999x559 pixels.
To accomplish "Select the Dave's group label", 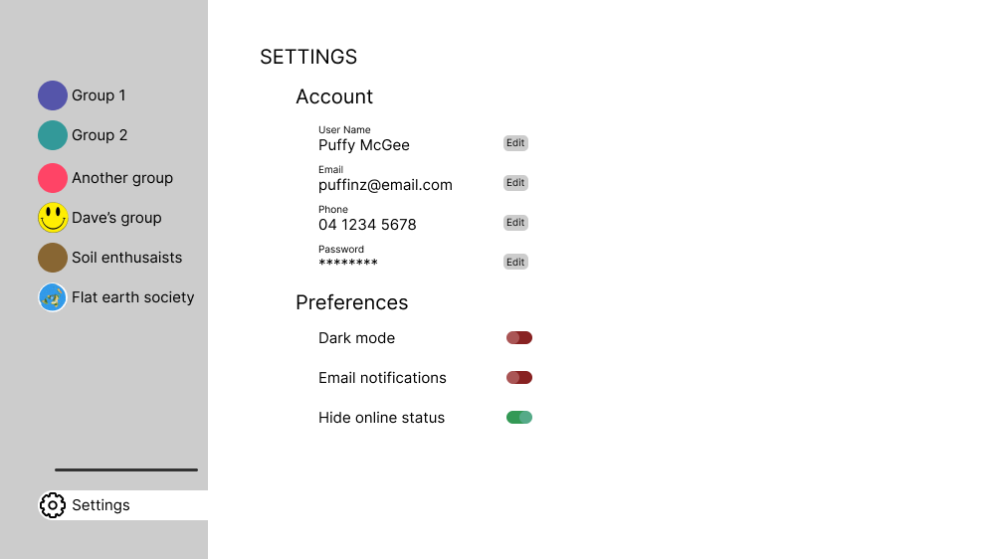I will point(116,218).
